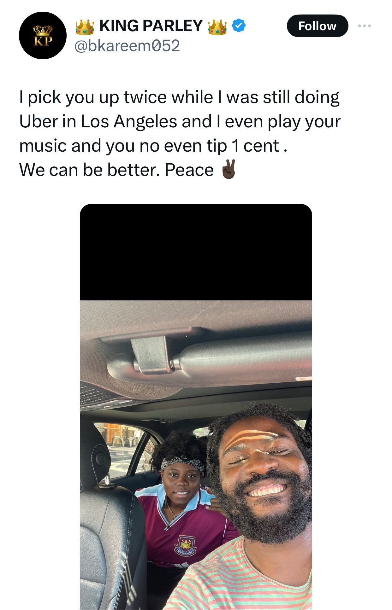Screen dimensions: 392x610
Task: Open the attached car selfie photo
Action: [196, 407]
